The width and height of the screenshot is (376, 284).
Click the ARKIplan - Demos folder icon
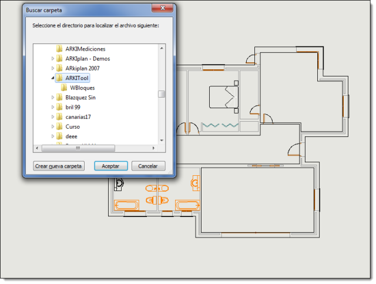(x=59, y=58)
